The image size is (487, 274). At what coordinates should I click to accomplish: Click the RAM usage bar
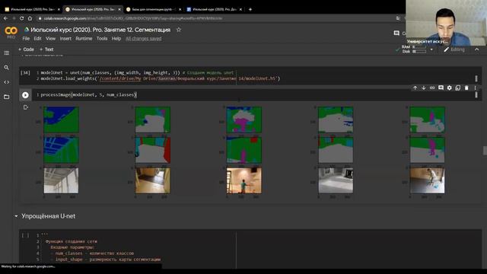coord(419,47)
